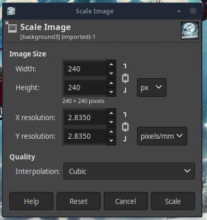Increase X resolution using the up arrow

[x=112, y=113]
